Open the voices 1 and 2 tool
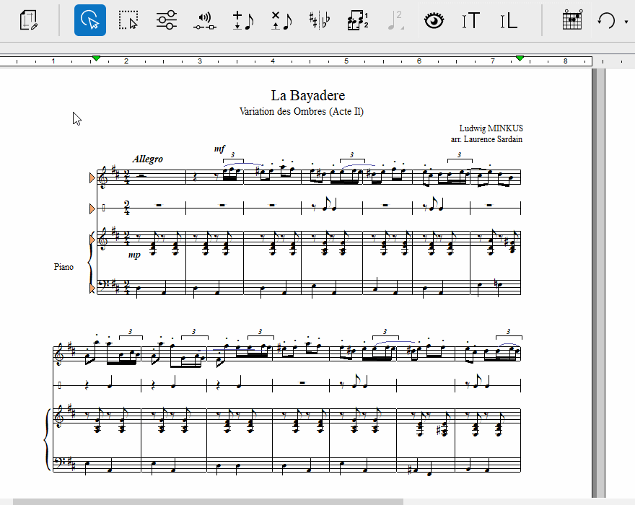Screen dimensions: 635x505 358,21
